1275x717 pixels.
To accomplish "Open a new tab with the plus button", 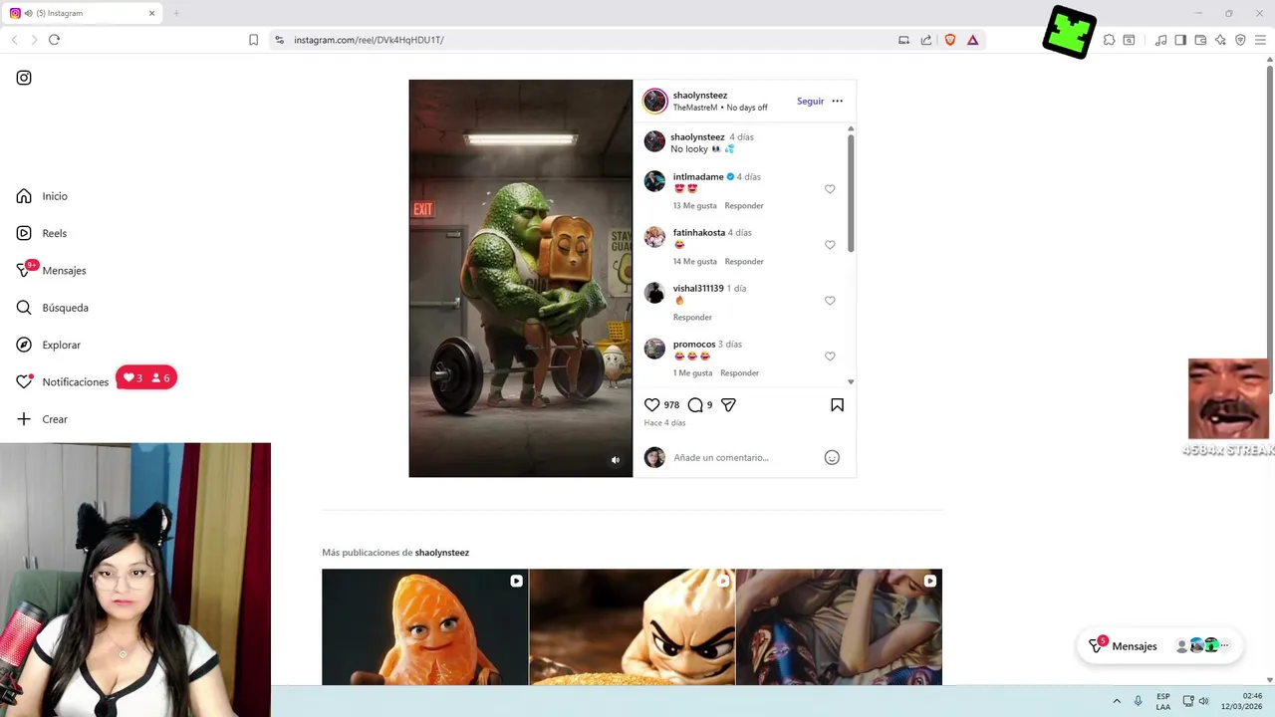I will [x=176, y=13].
